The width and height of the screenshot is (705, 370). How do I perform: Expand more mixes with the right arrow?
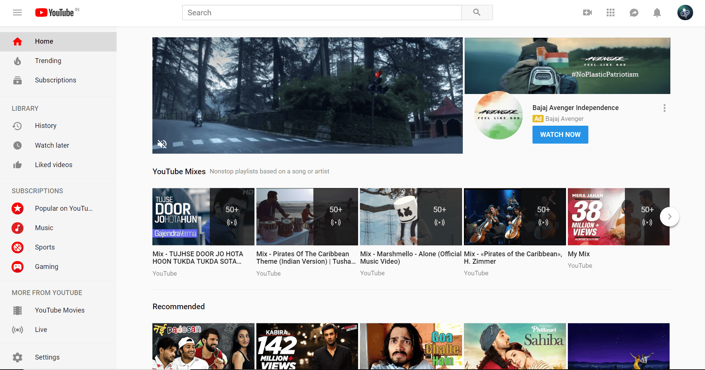(x=670, y=216)
